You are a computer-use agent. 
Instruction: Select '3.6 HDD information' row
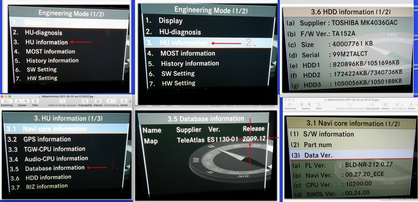[41, 178]
